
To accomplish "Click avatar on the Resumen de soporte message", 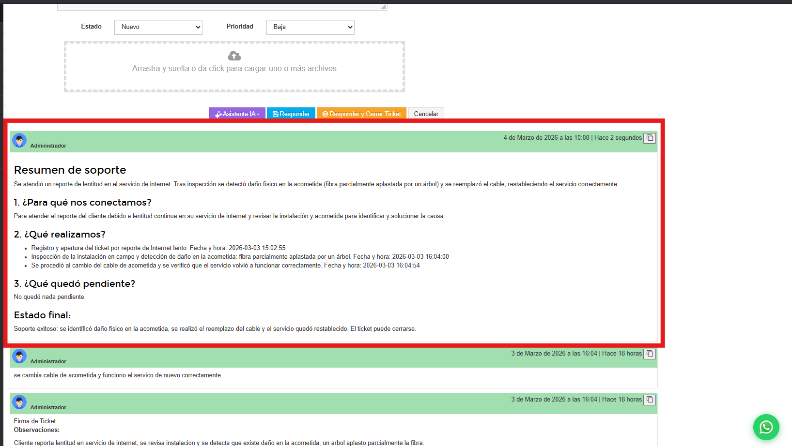I will click(x=19, y=141).
